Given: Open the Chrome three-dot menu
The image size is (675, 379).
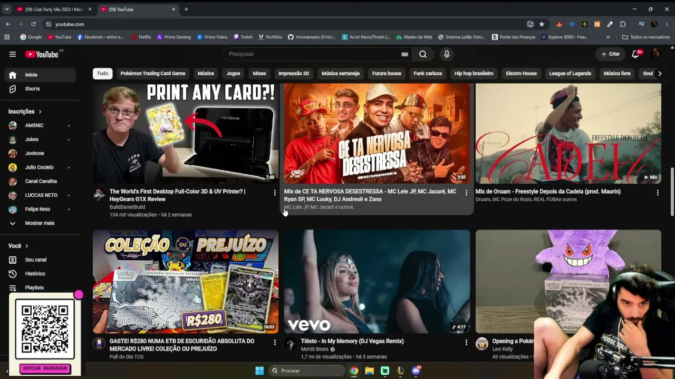Looking at the screenshot, I should (x=666, y=24).
